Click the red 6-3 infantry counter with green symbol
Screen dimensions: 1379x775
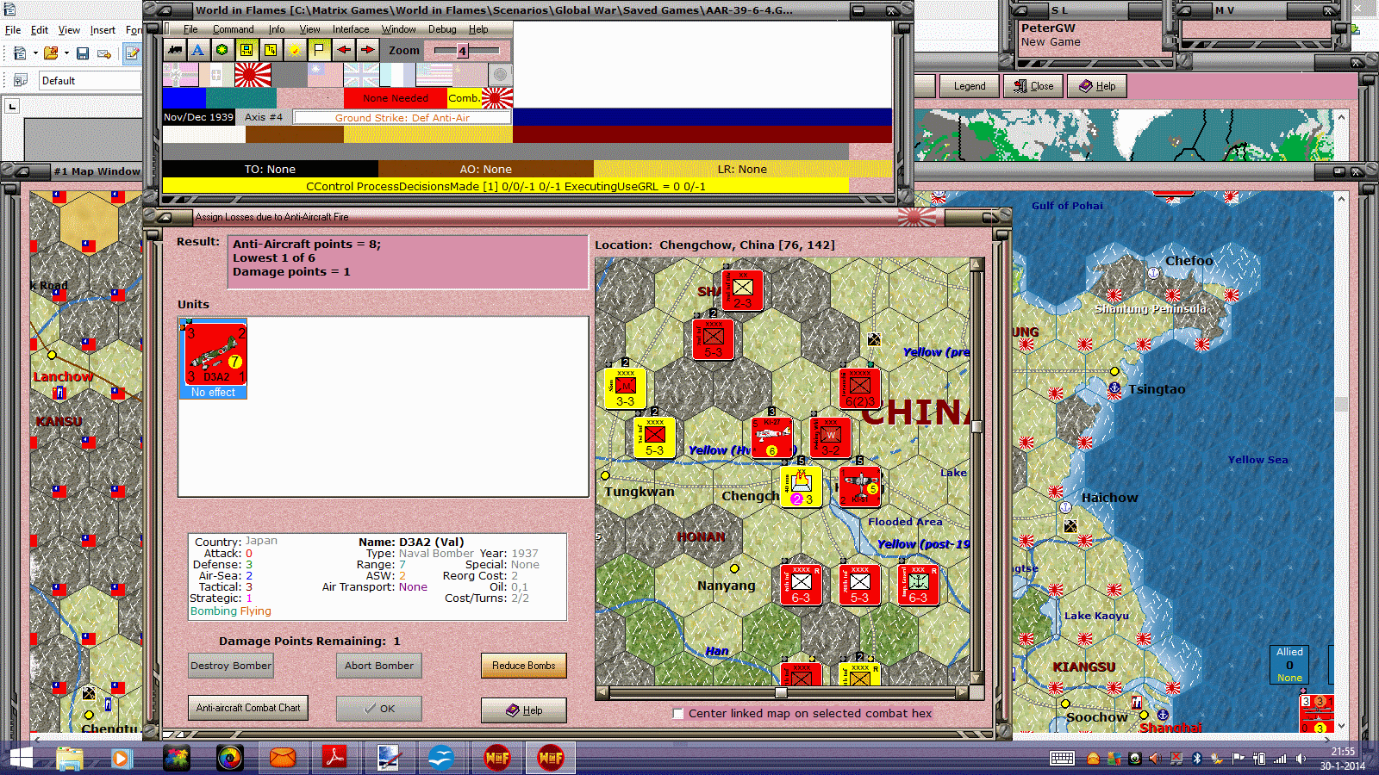918,585
